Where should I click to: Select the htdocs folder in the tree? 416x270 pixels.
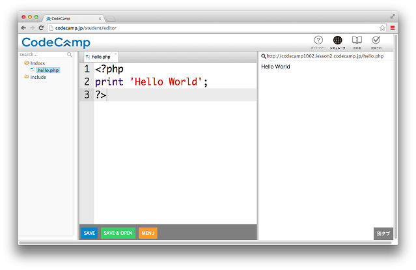37,63
